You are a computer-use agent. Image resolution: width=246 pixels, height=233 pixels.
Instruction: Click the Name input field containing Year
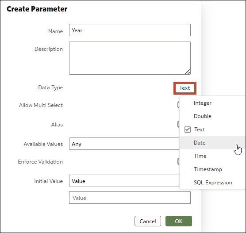[x=130, y=30]
